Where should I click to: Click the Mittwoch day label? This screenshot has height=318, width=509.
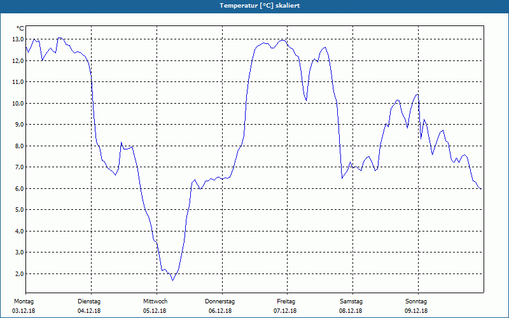(155, 301)
